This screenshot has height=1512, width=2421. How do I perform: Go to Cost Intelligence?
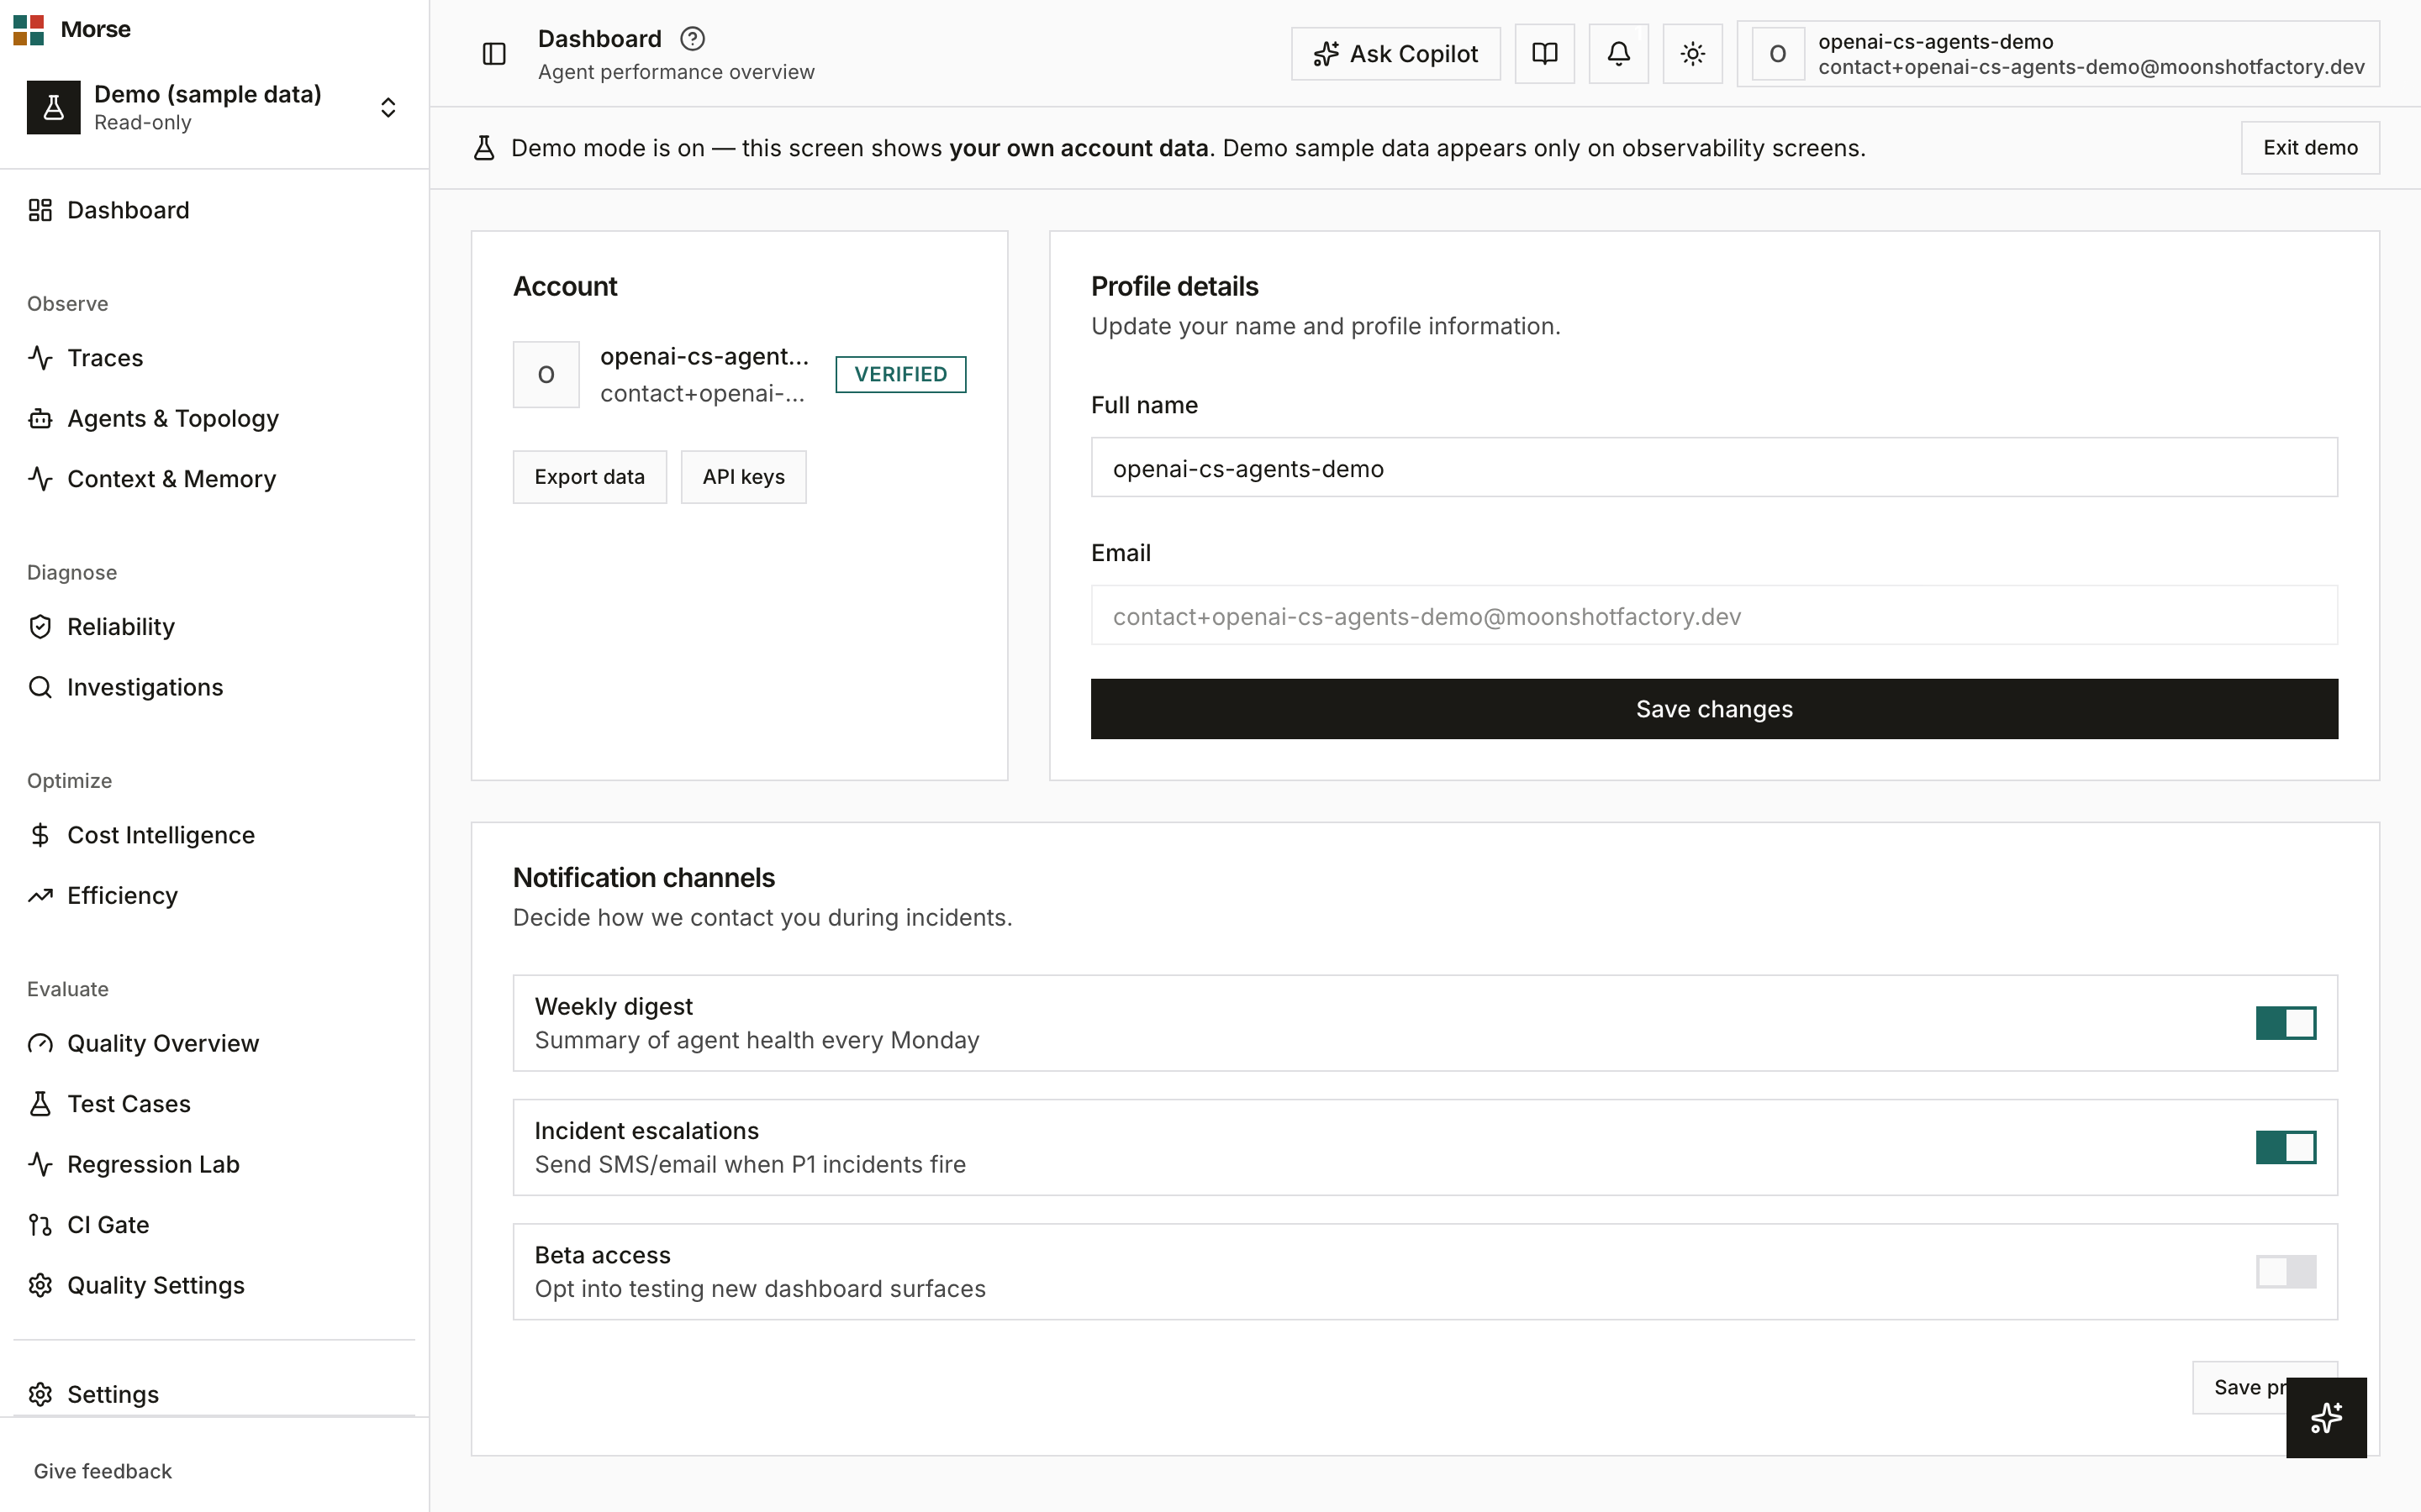pyautogui.click(x=214, y=835)
